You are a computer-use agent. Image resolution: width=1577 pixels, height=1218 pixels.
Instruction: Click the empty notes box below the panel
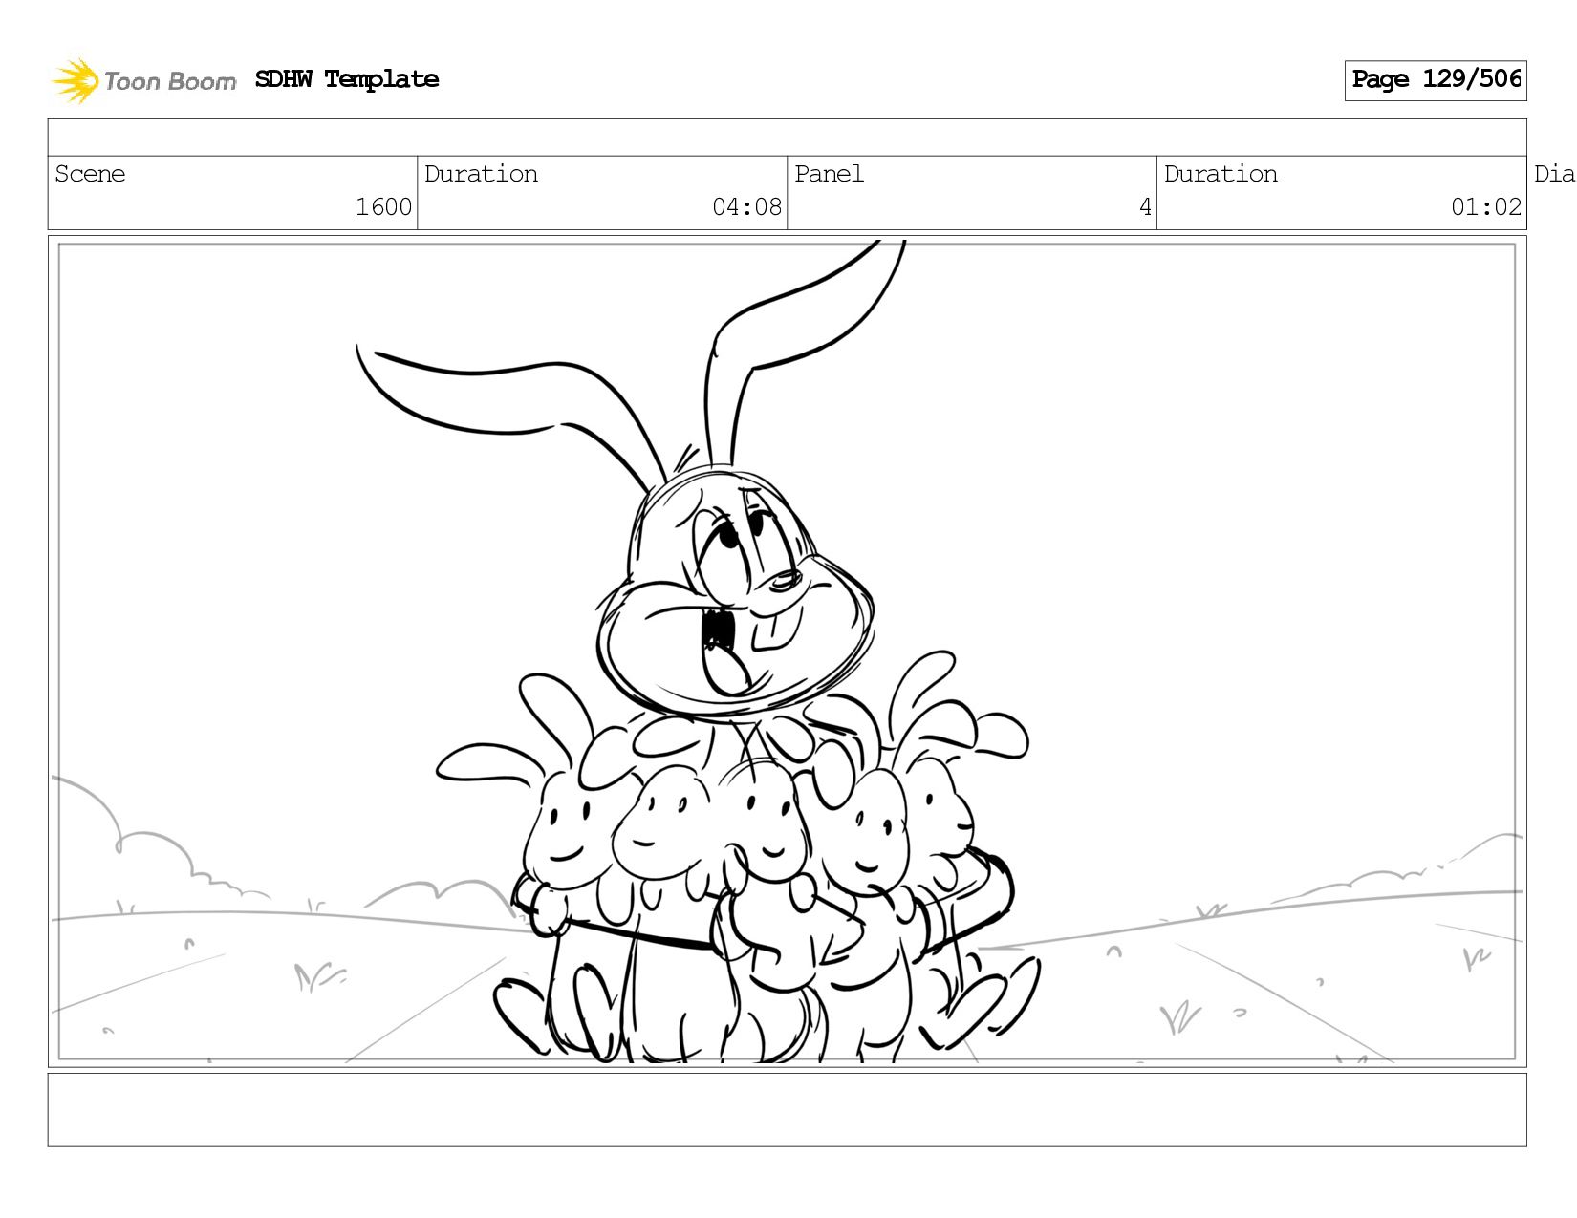(x=788, y=1110)
